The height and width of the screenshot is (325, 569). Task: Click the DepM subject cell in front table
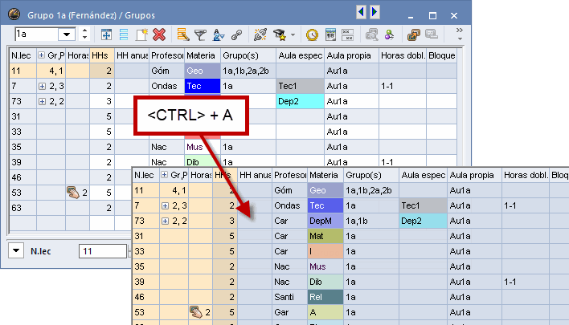click(x=325, y=221)
